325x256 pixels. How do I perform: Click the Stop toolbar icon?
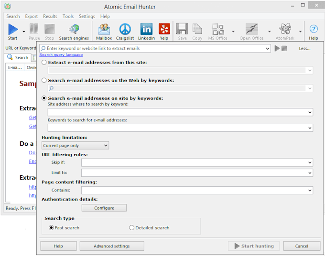point(50,29)
